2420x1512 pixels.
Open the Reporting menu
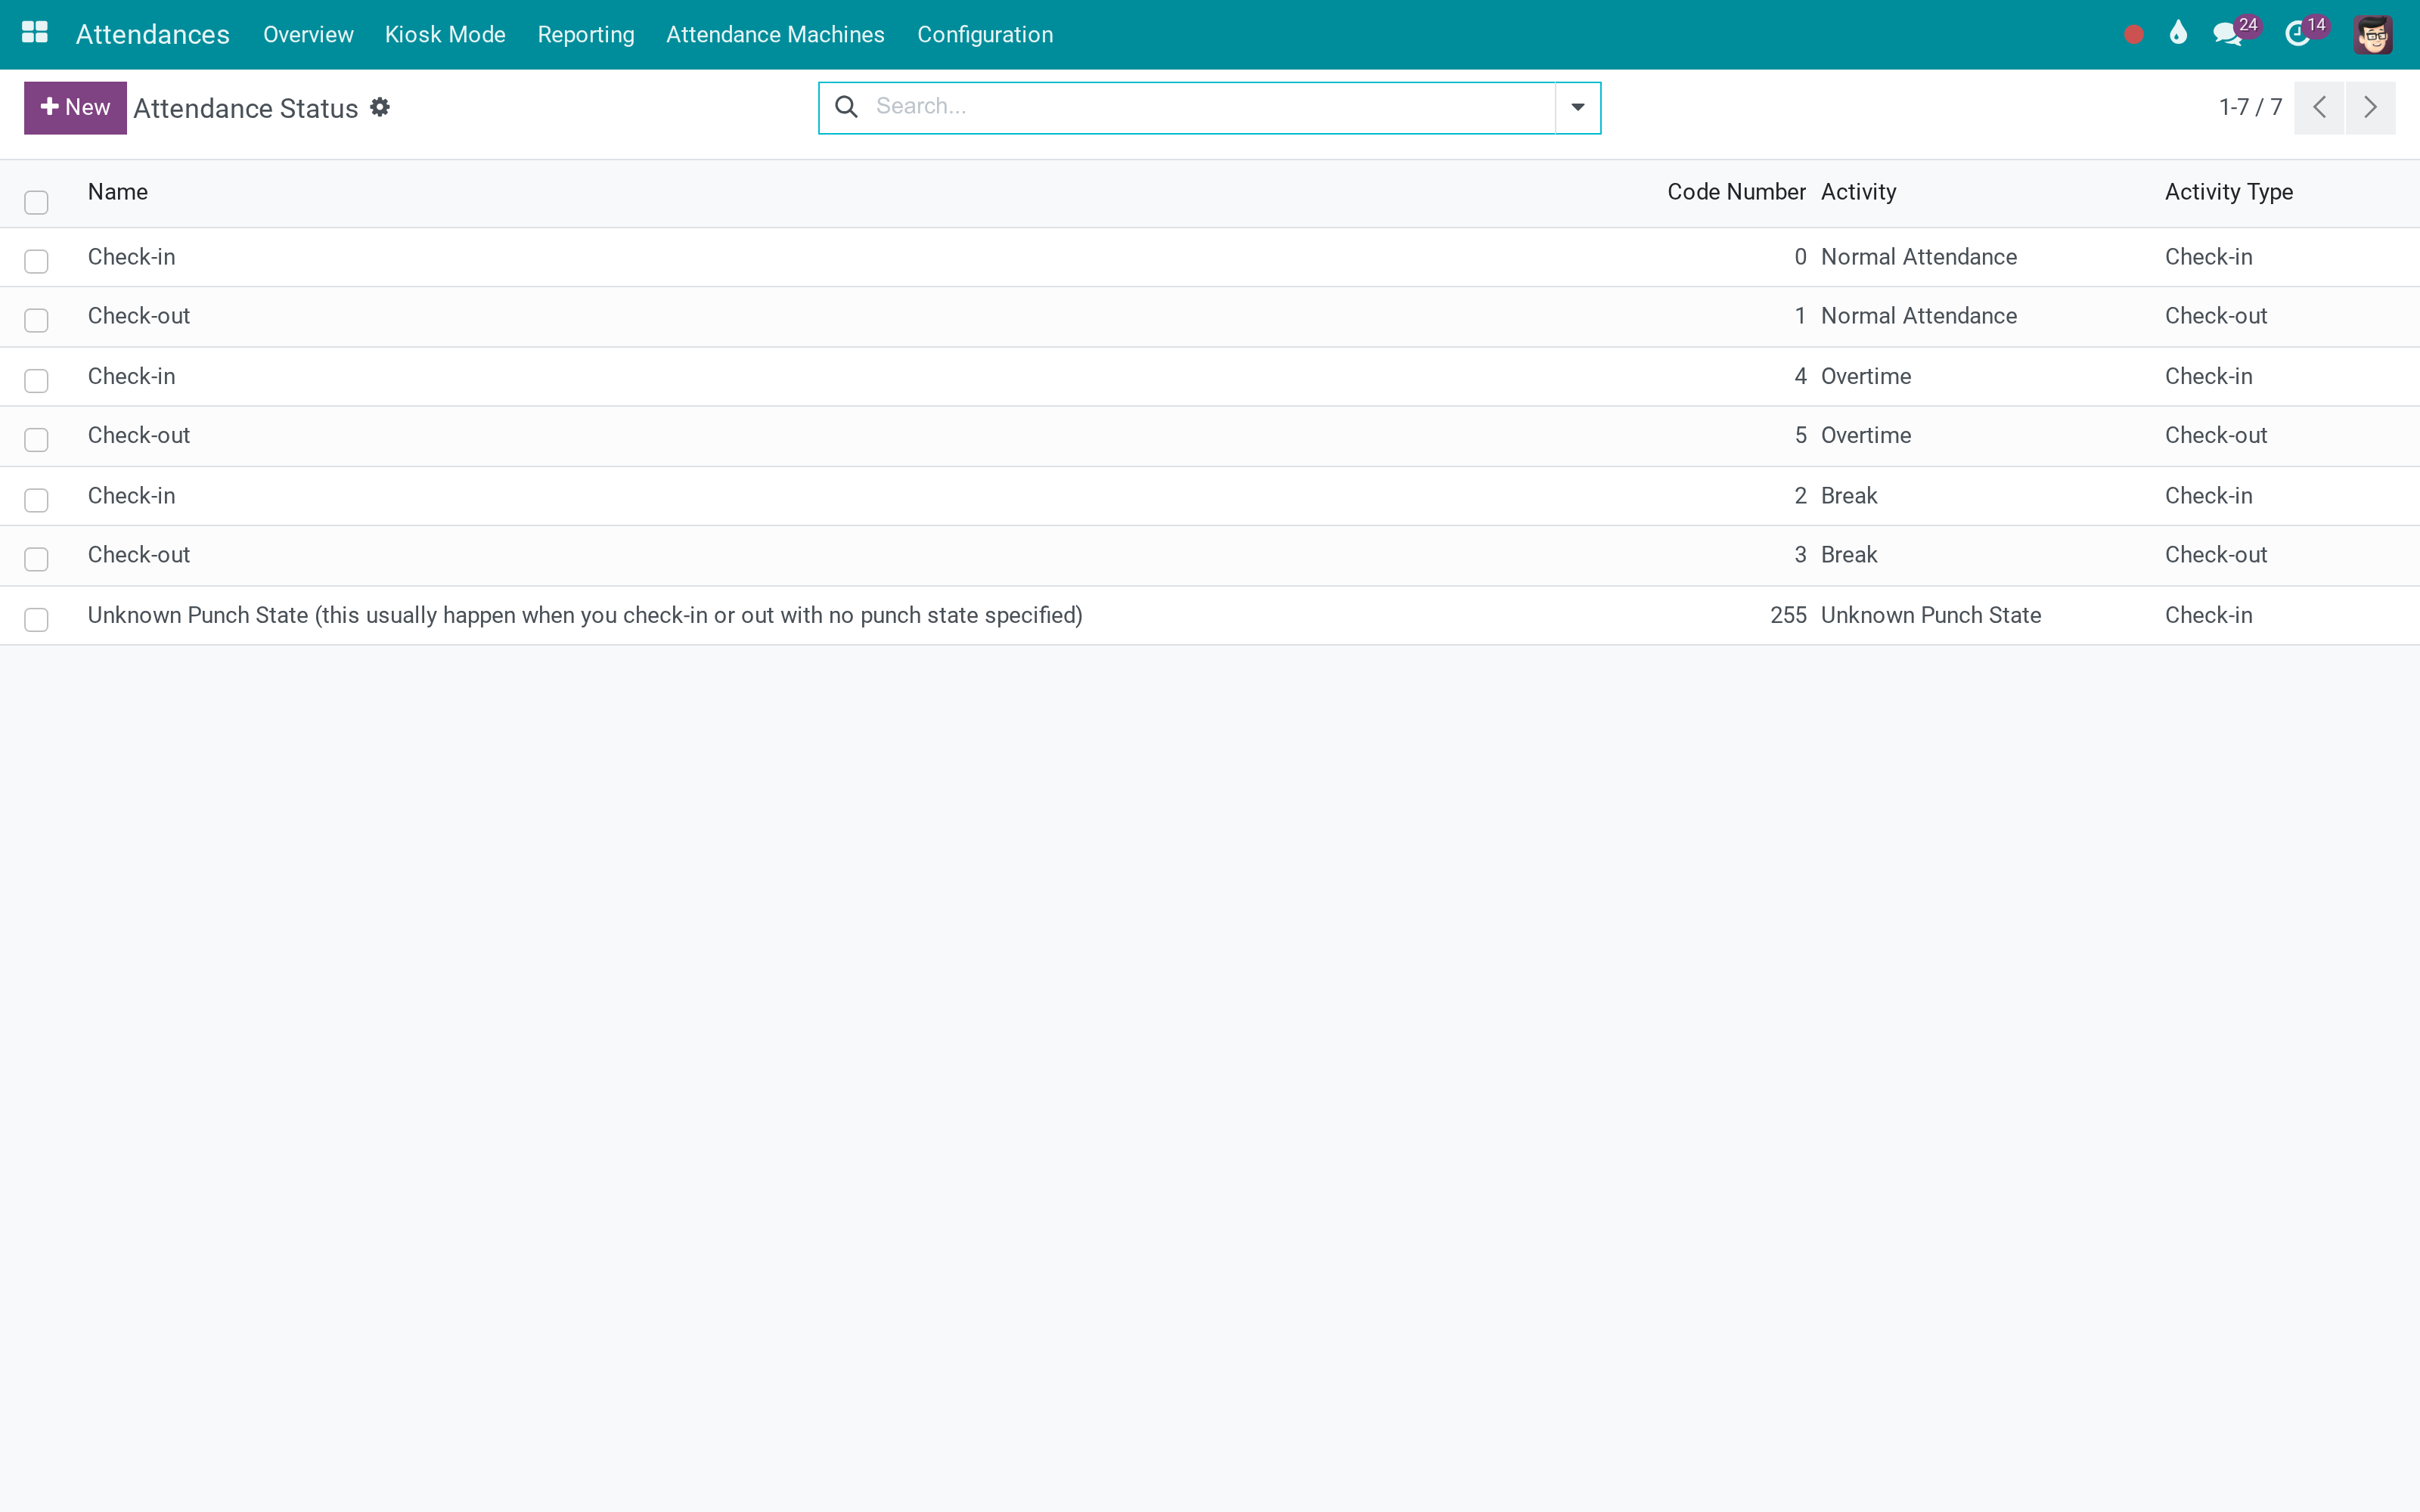586,35
